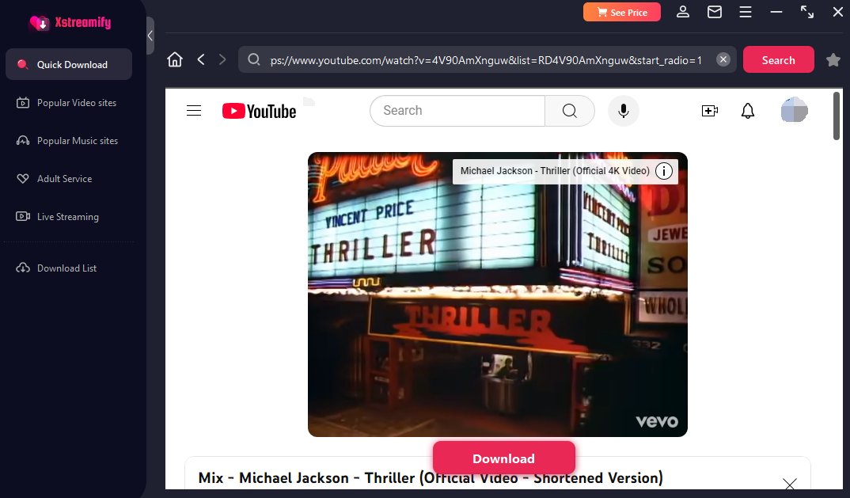Click the video info icon
This screenshot has width=850, height=498.
(x=664, y=171)
